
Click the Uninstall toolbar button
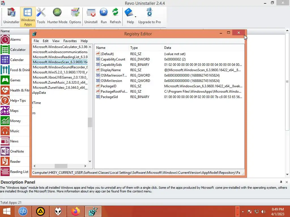pyautogui.click(x=91, y=17)
